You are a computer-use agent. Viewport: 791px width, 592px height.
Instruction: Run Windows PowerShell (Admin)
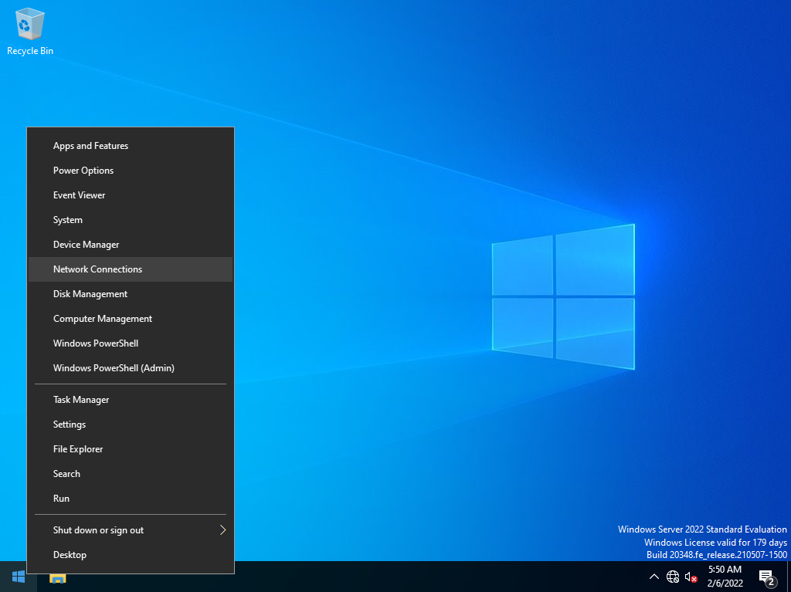(131, 368)
